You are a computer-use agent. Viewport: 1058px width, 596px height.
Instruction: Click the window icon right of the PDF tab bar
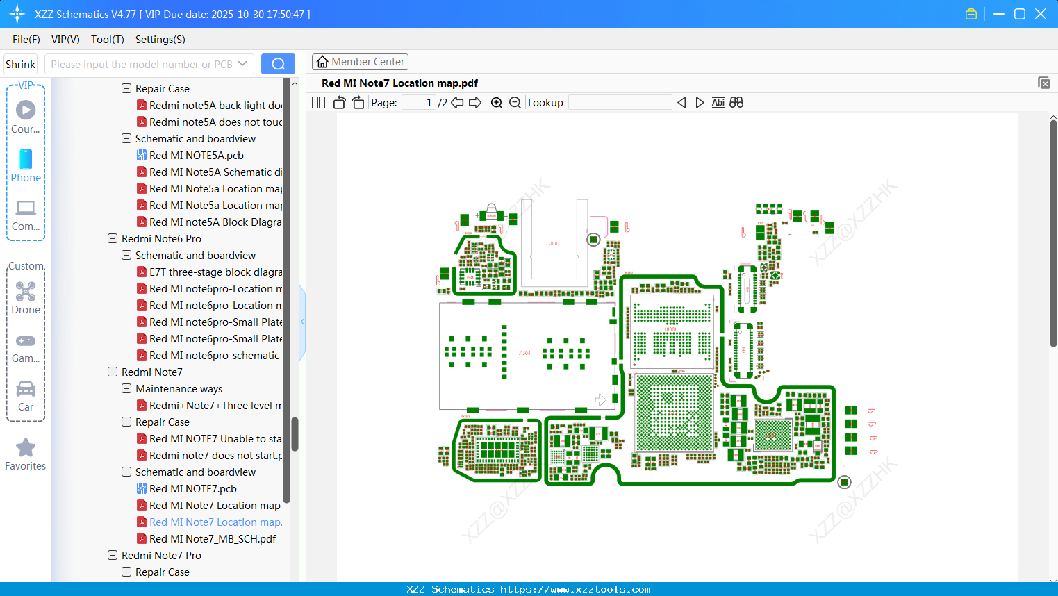pos(1044,83)
